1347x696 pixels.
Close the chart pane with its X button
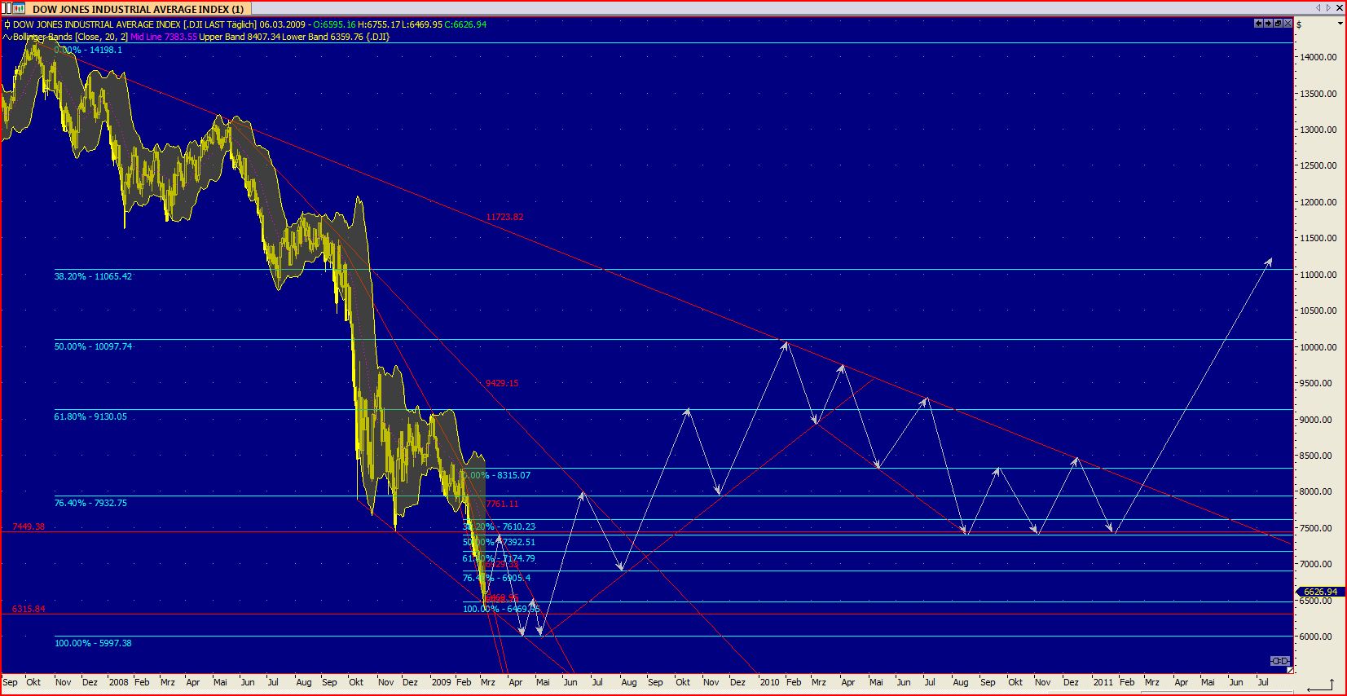1288,24
